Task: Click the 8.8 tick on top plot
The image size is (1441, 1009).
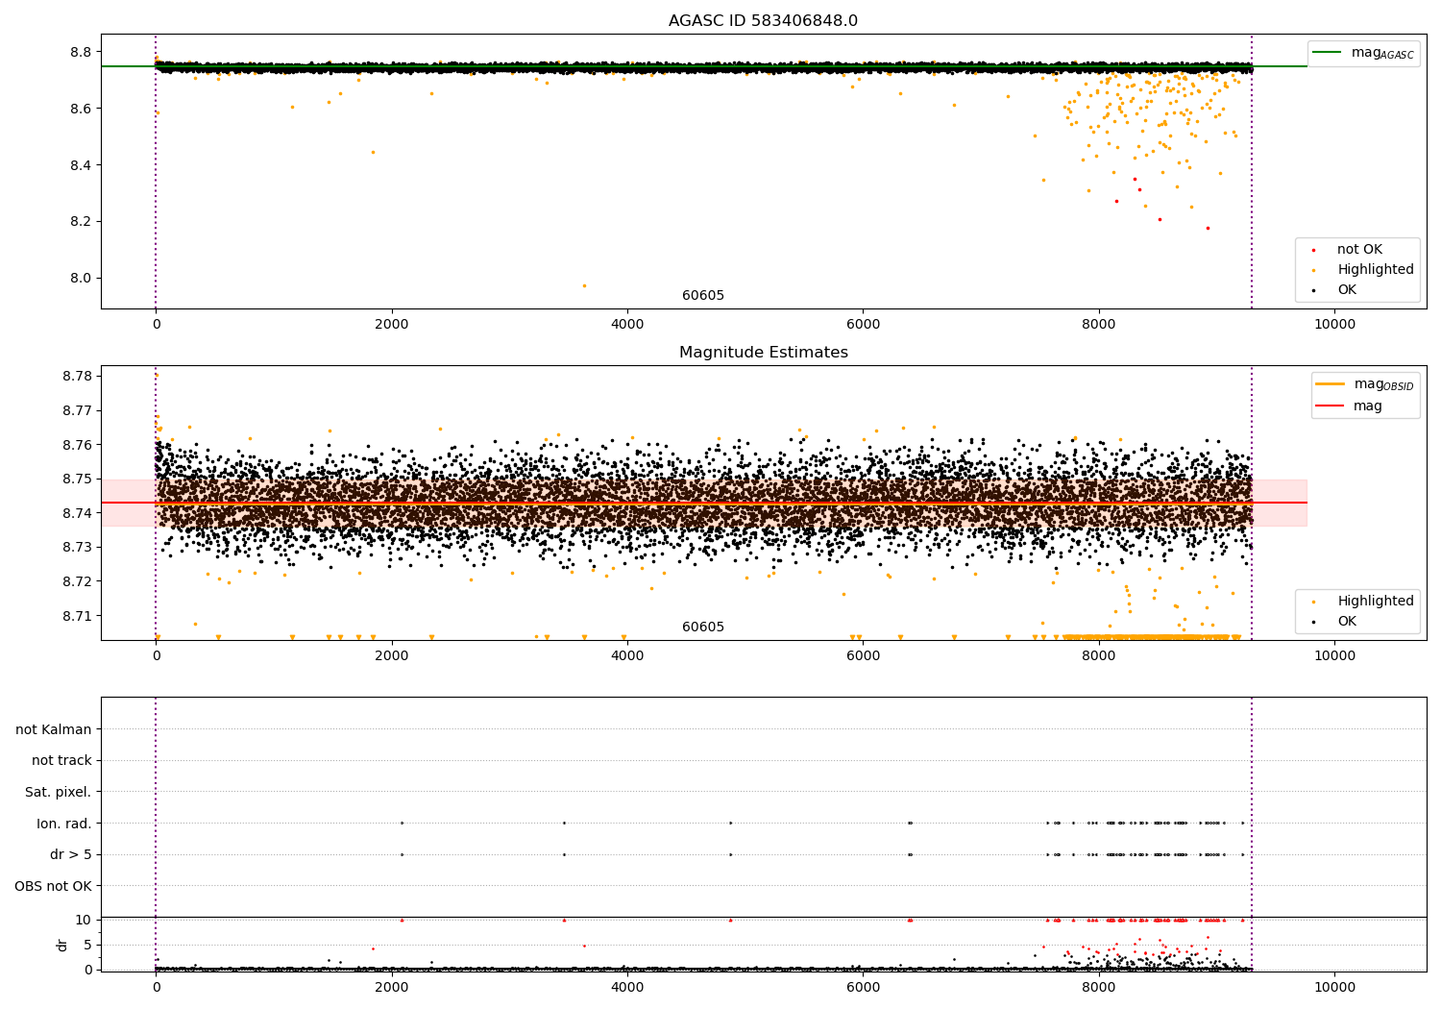Action: click(x=81, y=52)
